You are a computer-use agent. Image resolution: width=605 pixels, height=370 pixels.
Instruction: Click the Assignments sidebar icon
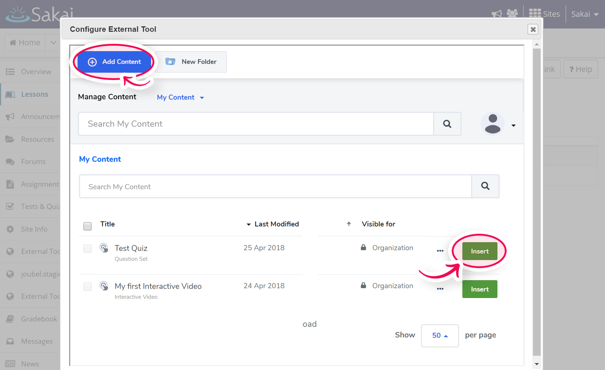pos(10,184)
